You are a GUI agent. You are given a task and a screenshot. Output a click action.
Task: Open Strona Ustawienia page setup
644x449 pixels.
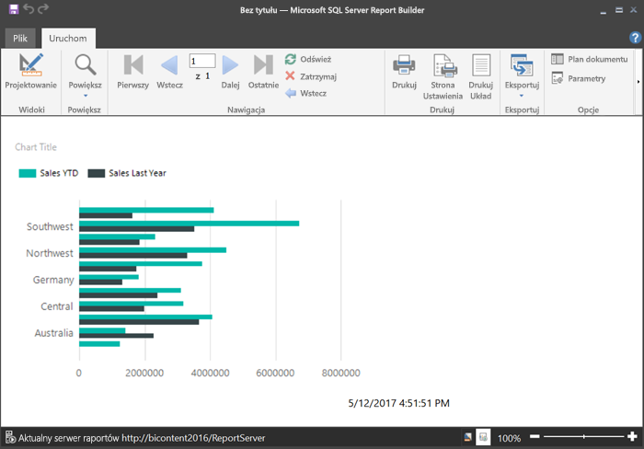pyautogui.click(x=443, y=76)
